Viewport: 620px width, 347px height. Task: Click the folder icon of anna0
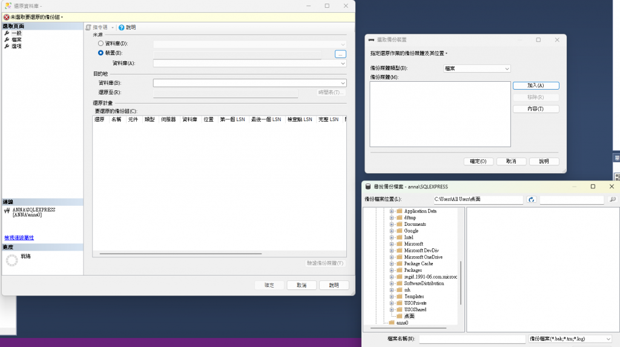(x=392, y=322)
